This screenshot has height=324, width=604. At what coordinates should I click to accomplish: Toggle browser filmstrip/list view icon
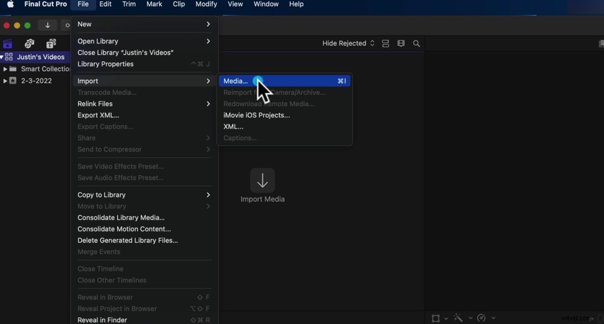pyautogui.click(x=385, y=44)
